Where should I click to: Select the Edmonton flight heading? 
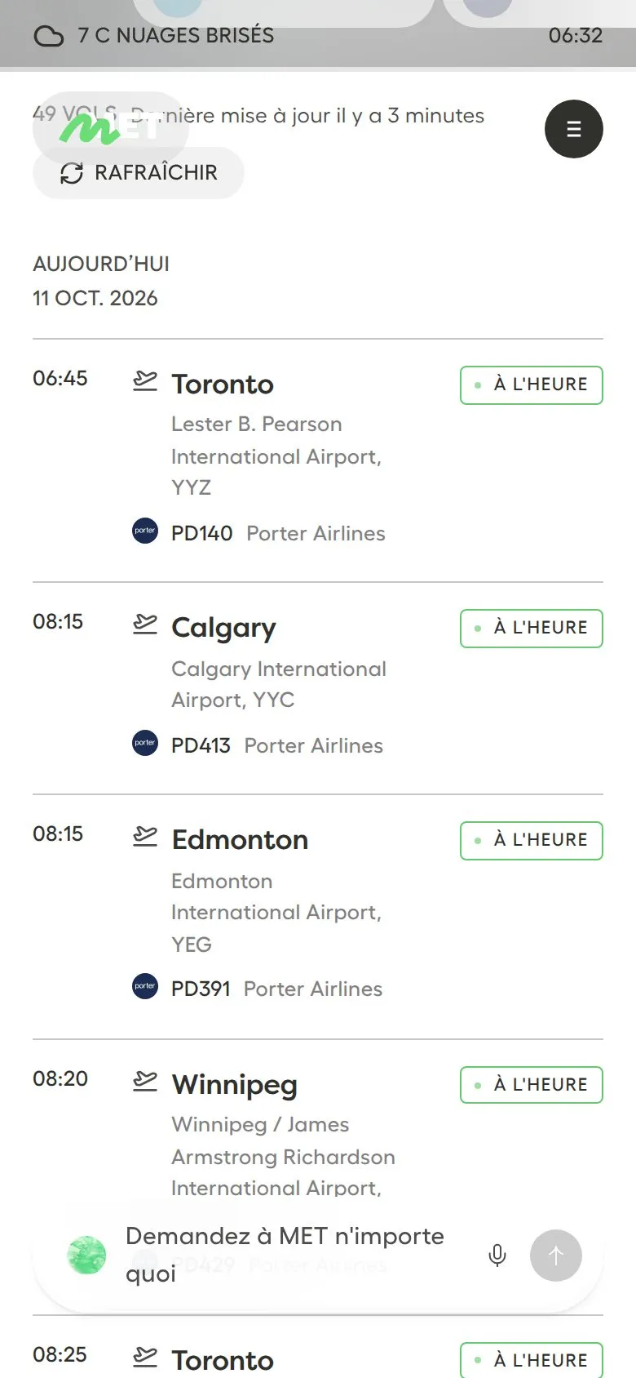click(240, 840)
